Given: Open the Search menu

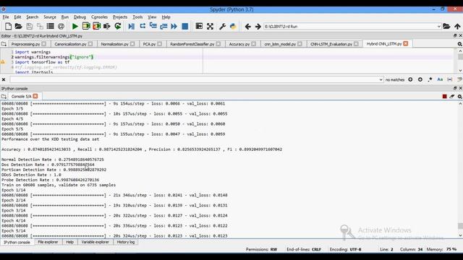Looking at the screenshot, I should (x=32, y=17).
